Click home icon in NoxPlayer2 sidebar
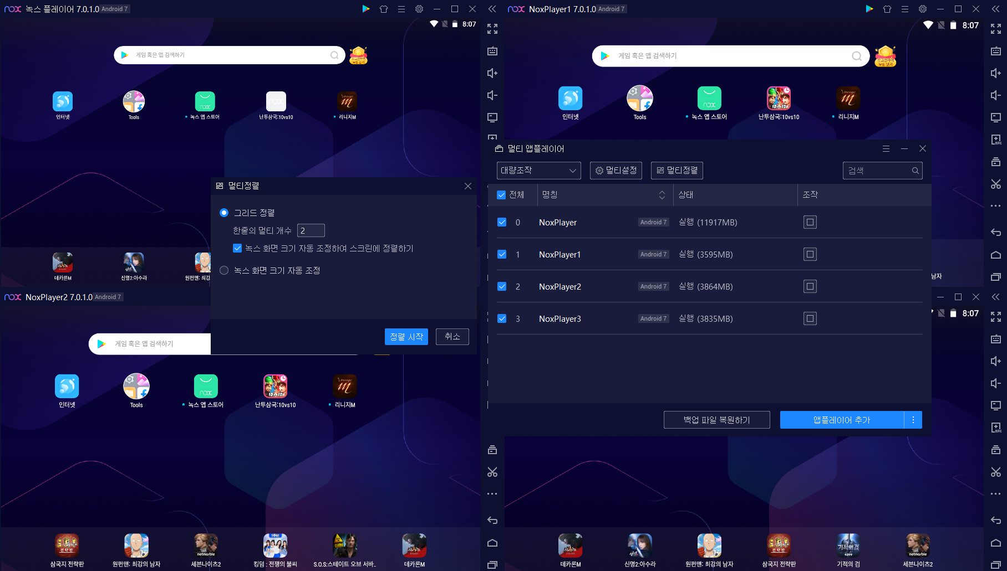 [x=492, y=543]
